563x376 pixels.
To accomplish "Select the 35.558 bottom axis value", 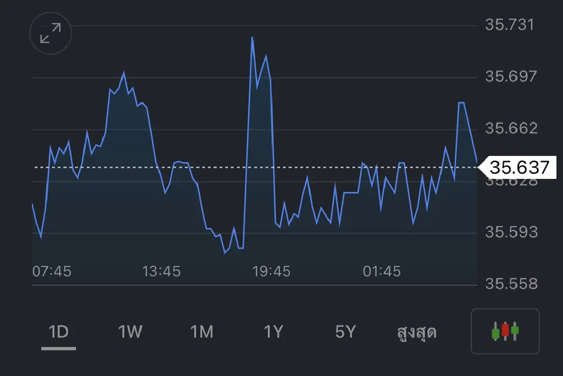I will (511, 284).
